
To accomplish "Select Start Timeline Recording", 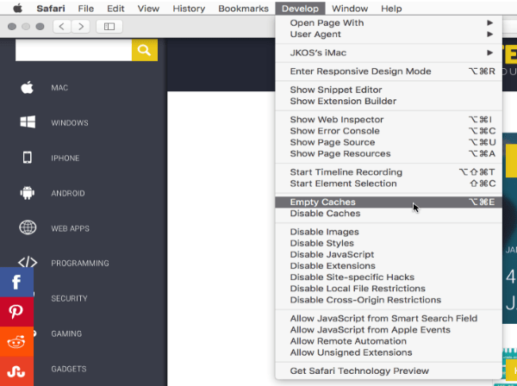I will [389, 172].
